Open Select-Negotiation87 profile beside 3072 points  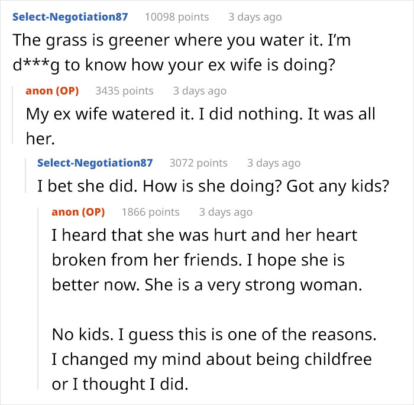[95, 163]
